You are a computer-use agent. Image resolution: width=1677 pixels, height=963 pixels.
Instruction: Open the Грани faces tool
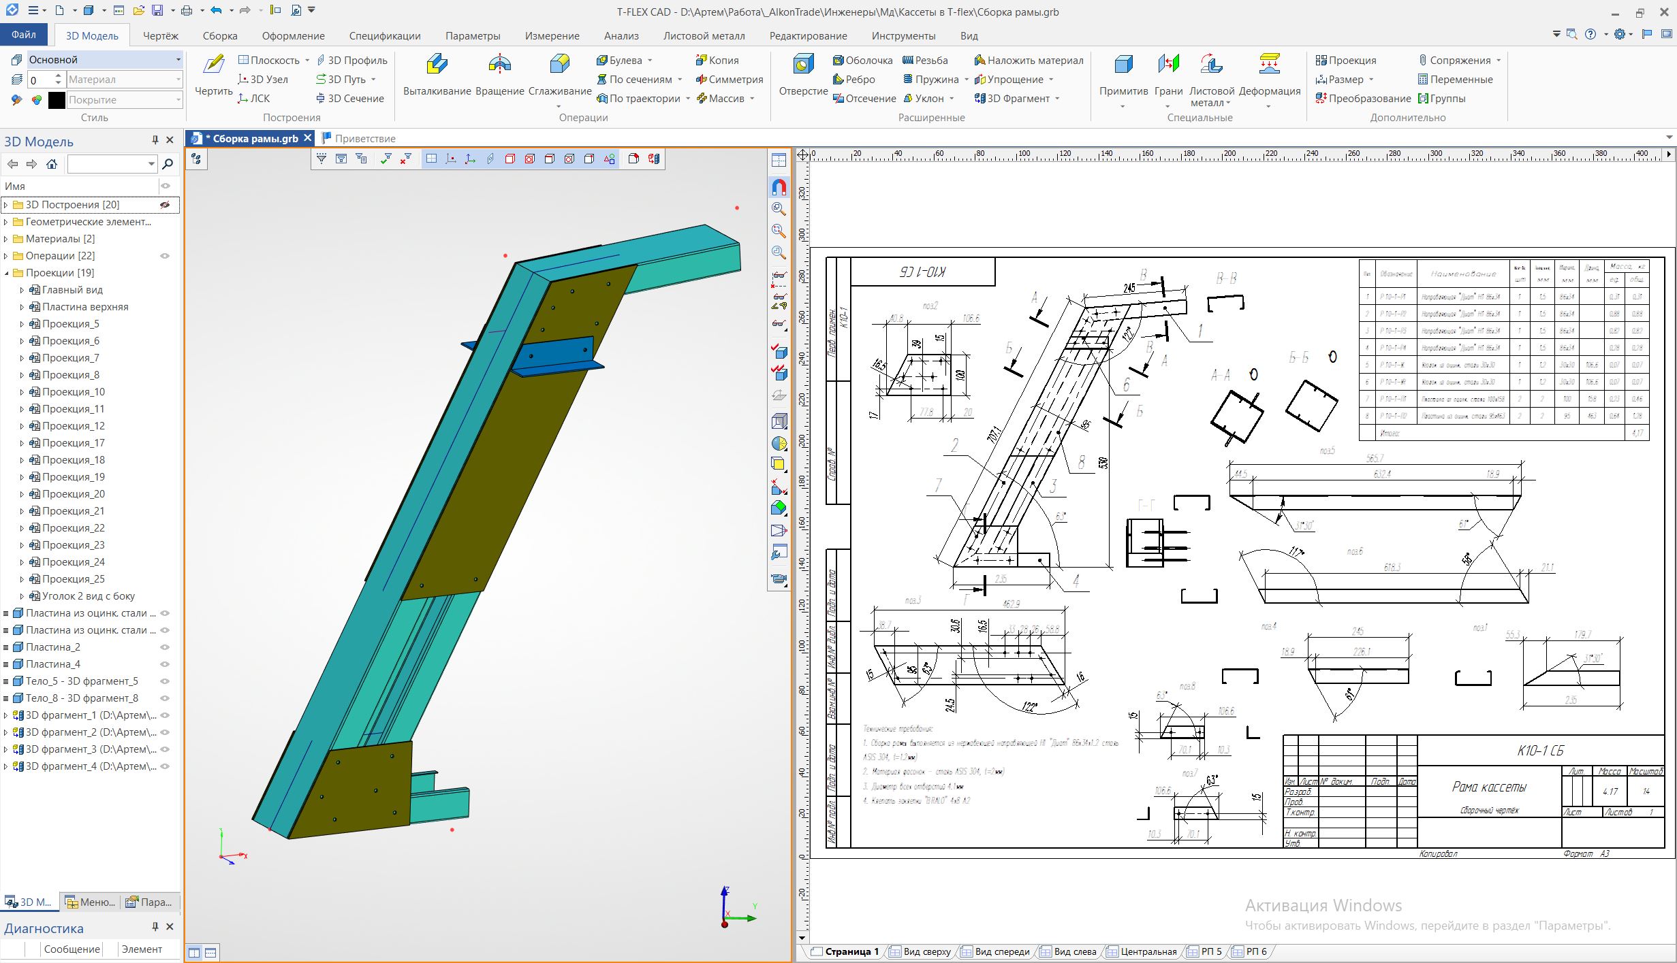1168,76
